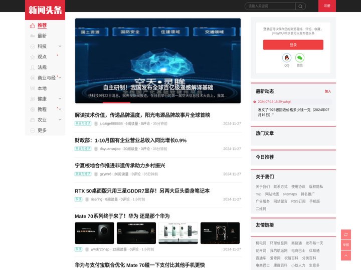Click the 农业 sidebar icon

pyautogui.click(x=33, y=120)
